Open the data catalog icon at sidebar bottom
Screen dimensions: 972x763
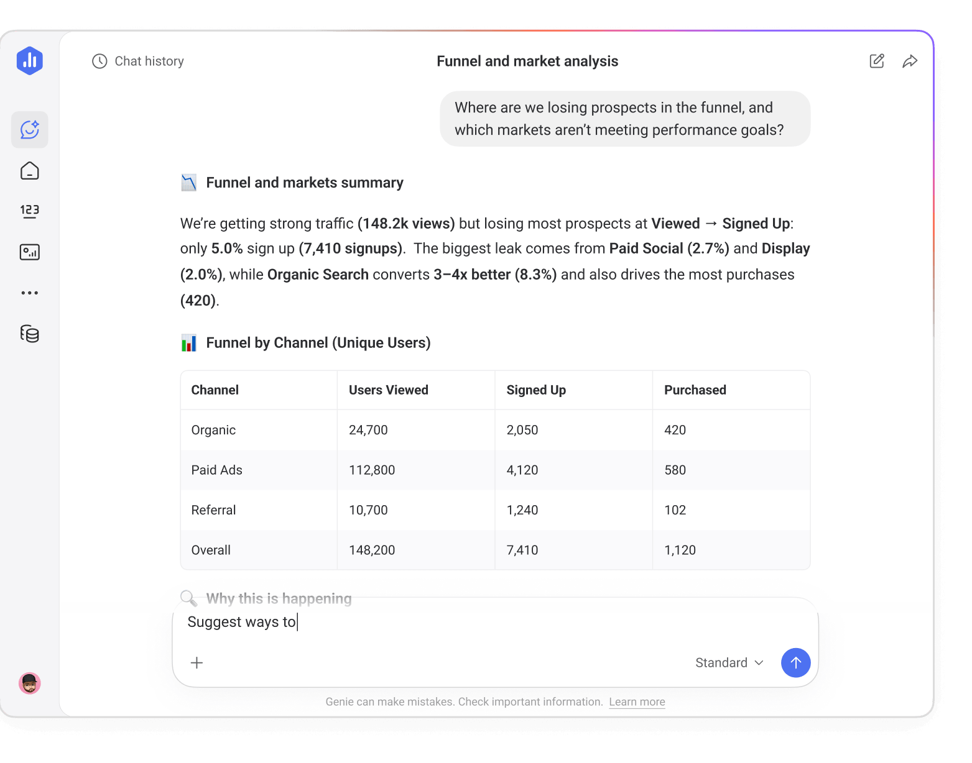pyautogui.click(x=29, y=334)
